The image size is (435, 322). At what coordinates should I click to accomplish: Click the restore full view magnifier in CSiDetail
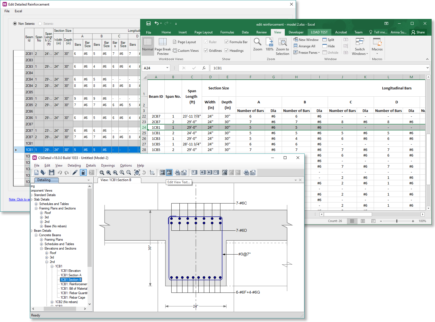click(x=109, y=173)
